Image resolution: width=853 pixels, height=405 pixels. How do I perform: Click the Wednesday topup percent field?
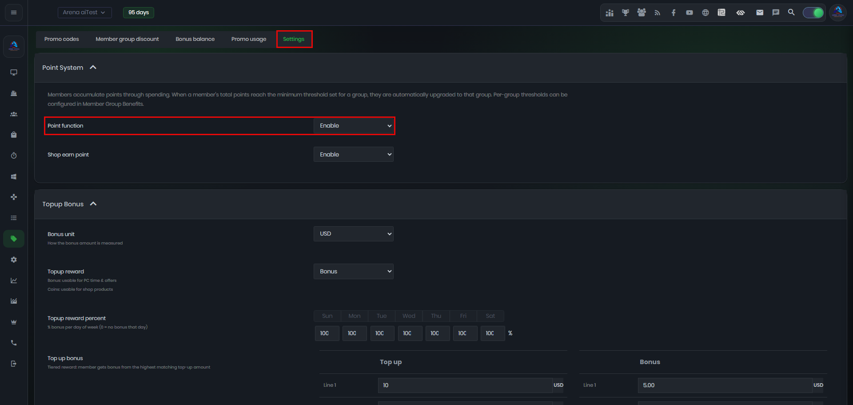pyautogui.click(x=410, y=333)
